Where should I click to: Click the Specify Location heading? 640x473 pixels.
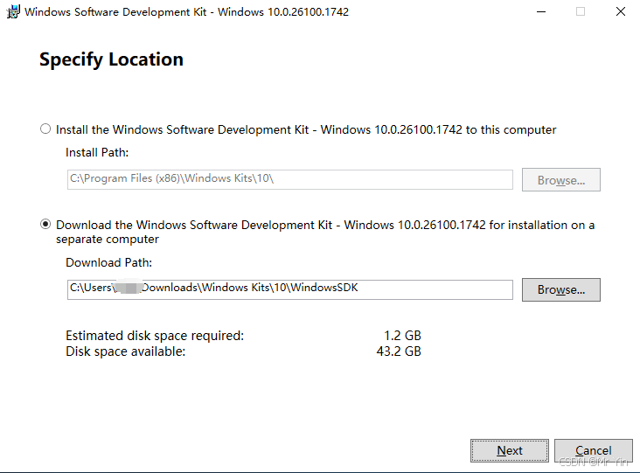[111, 59]
